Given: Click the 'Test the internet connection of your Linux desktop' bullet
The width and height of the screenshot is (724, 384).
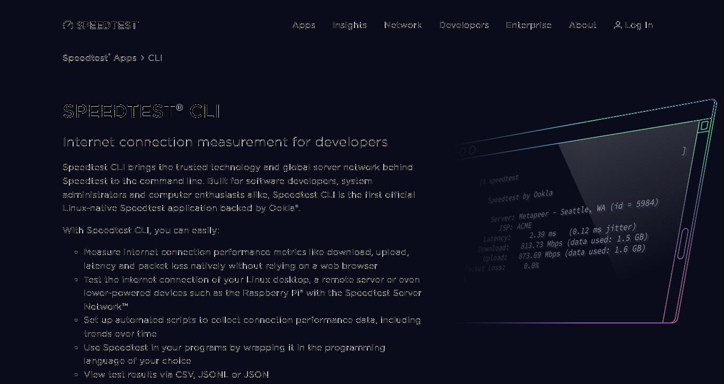Looking at the screenshot, I should tap(253, 293).
